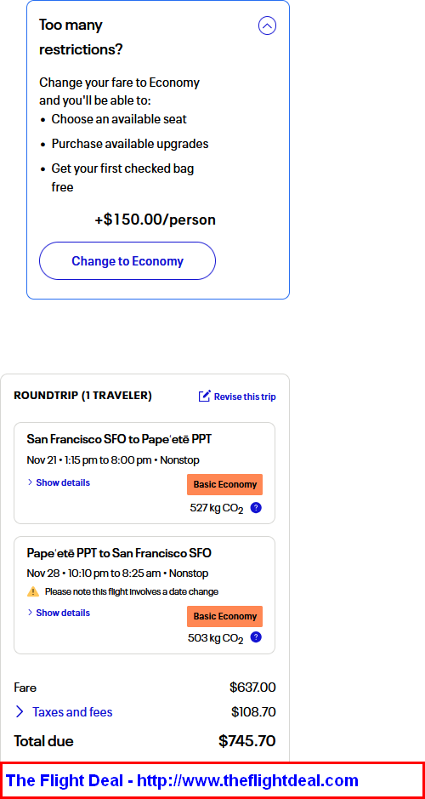This screenshot has height=799, width=425.
Task: Show details for PPT to SFO flight
Action: point(63,613)
